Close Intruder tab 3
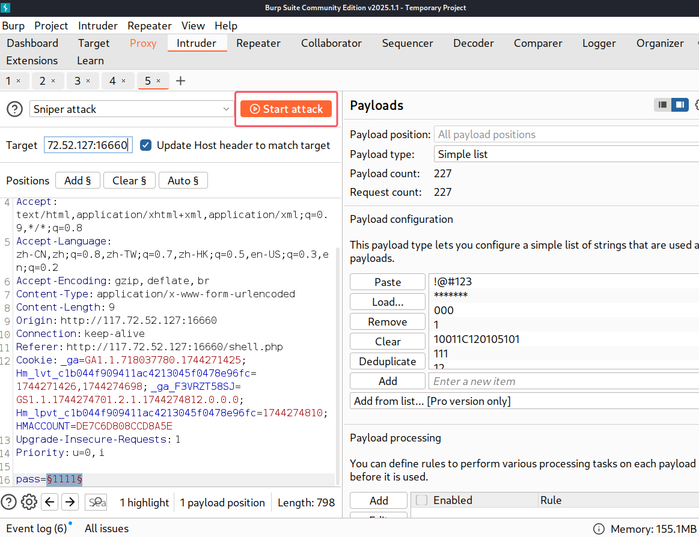 tap(88, 80)
